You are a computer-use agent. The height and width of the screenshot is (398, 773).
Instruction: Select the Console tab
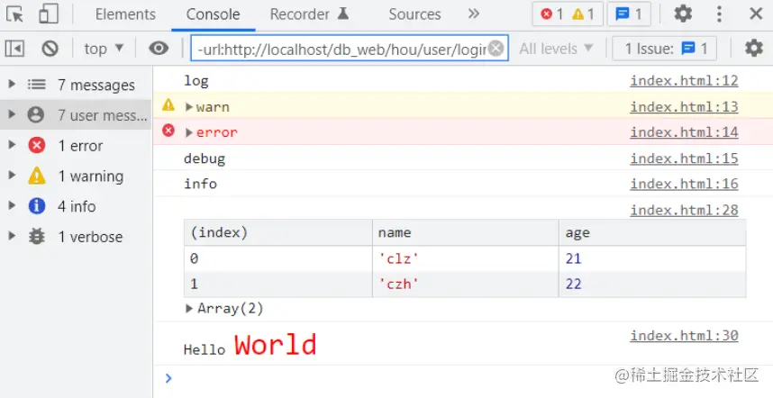(213, 14)
